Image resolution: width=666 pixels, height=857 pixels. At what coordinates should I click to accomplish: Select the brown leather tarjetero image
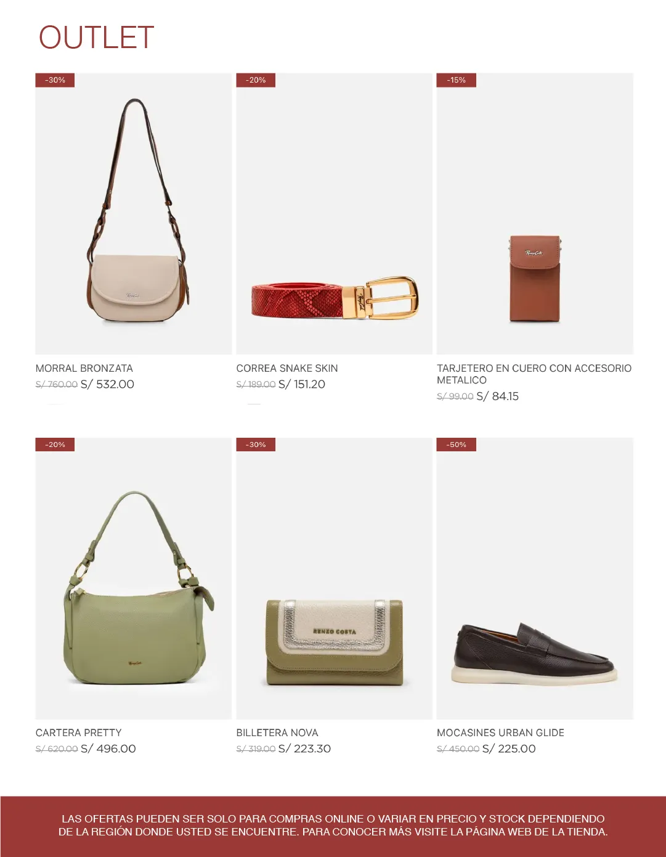[535, 213]
